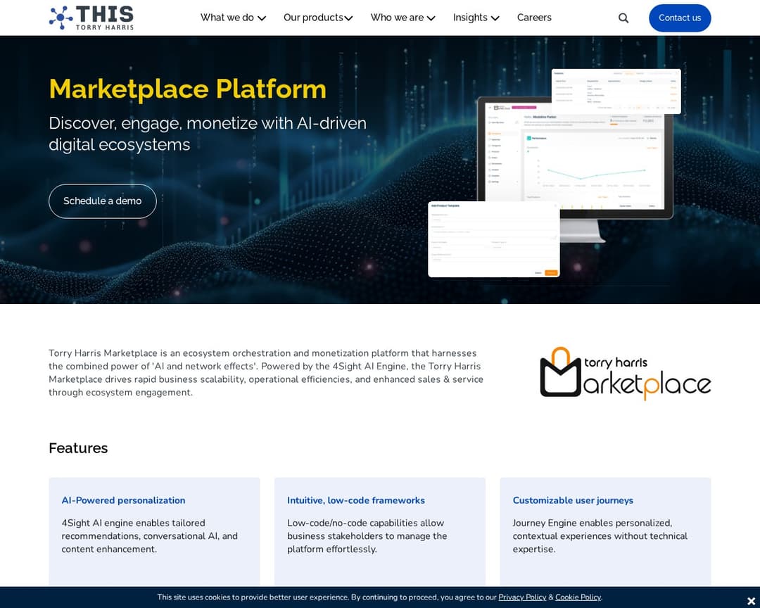
Task: Open the search magnifier icon
Action: tap(623, 18)
